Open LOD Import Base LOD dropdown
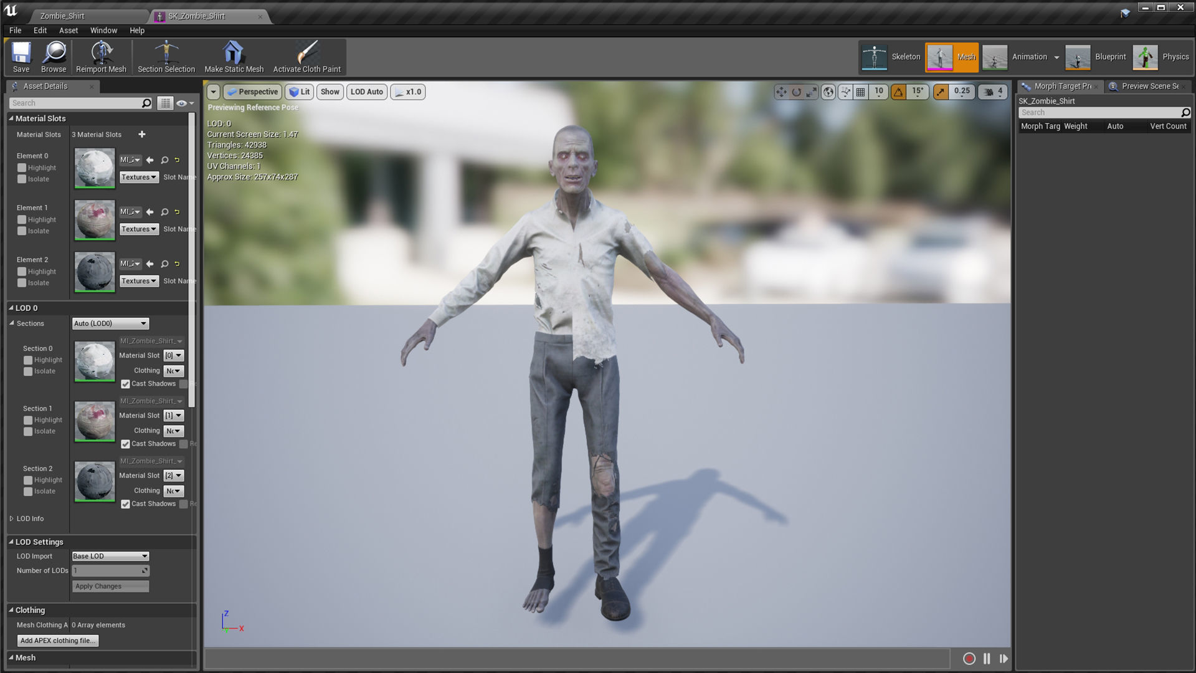Image resolution: width=1196 pixels, height=673 pixels. click(110, 556)
